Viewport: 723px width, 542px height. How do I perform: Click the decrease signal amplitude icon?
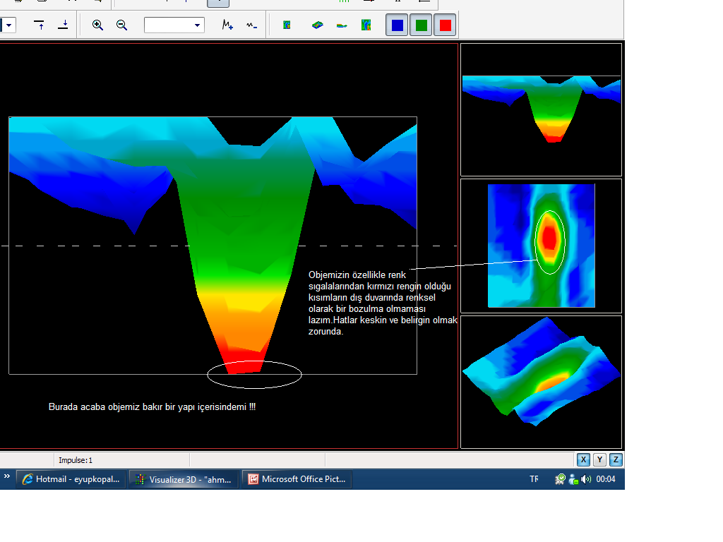tap(252, 25)
